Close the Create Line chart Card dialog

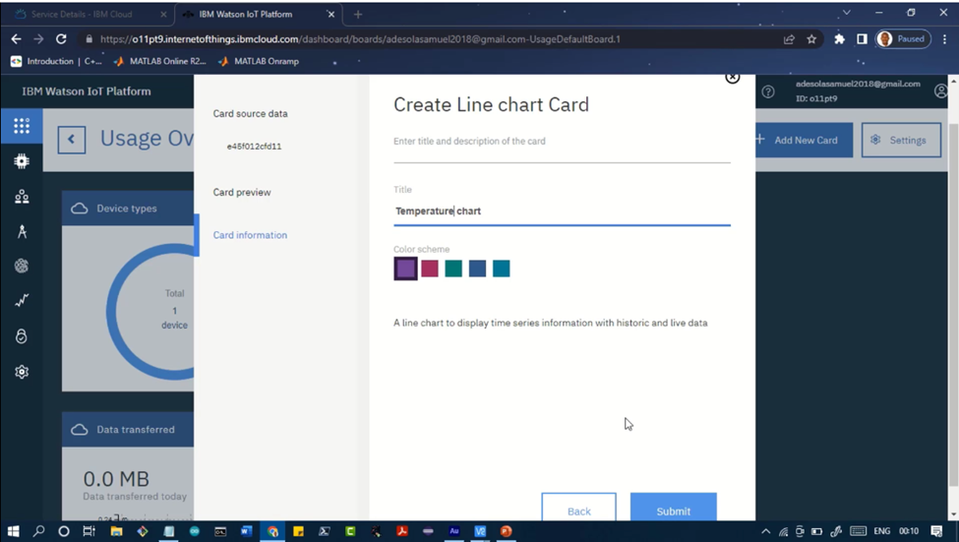pos(732,77)
